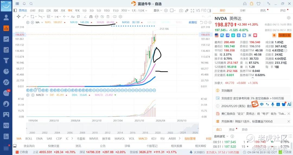Expand more sub indicators chevron after ARBR

point(180,138)
